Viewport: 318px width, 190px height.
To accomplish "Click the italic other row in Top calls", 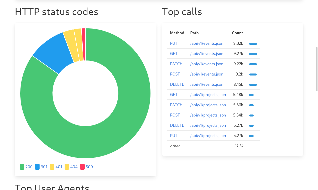I will pyautogui.click(x=175, y=146).
